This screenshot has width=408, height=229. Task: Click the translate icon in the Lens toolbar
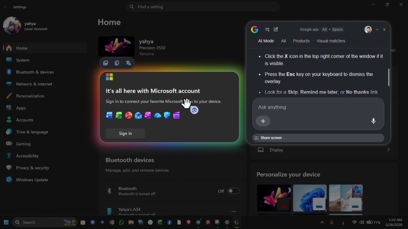pos(128,63)
